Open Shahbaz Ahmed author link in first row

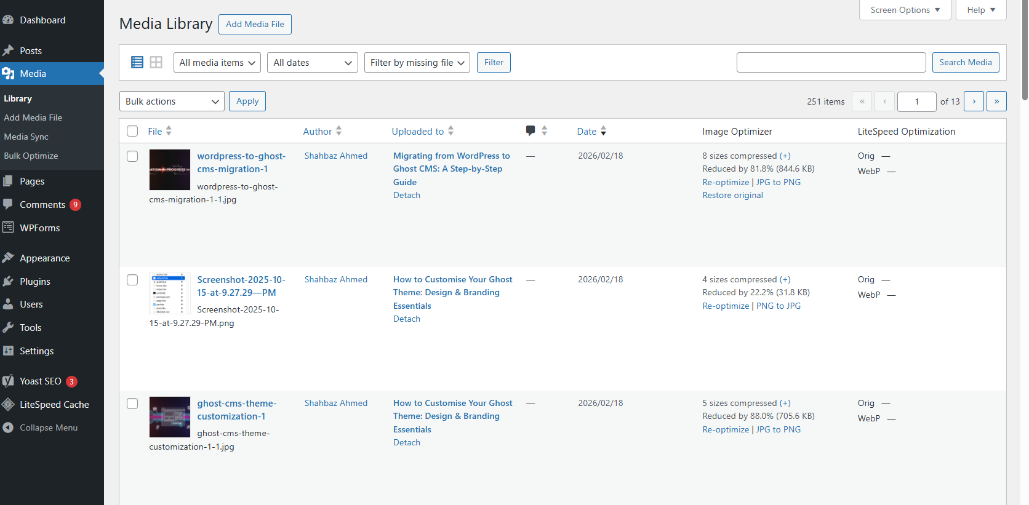coord(336,156)
